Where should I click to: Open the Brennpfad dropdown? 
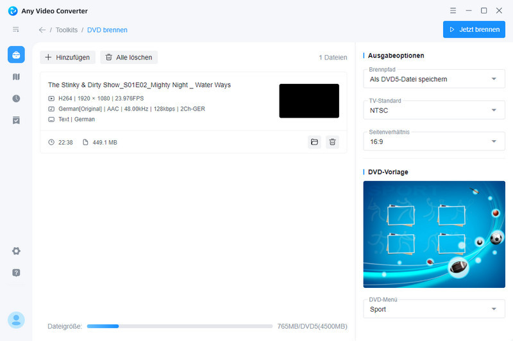[434, 79]
